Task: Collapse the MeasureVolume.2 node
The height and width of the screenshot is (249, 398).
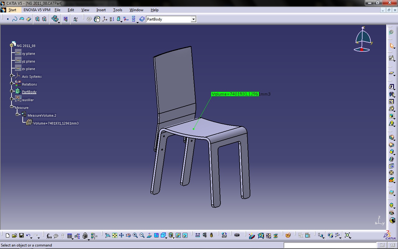Action: coord(17,114)
